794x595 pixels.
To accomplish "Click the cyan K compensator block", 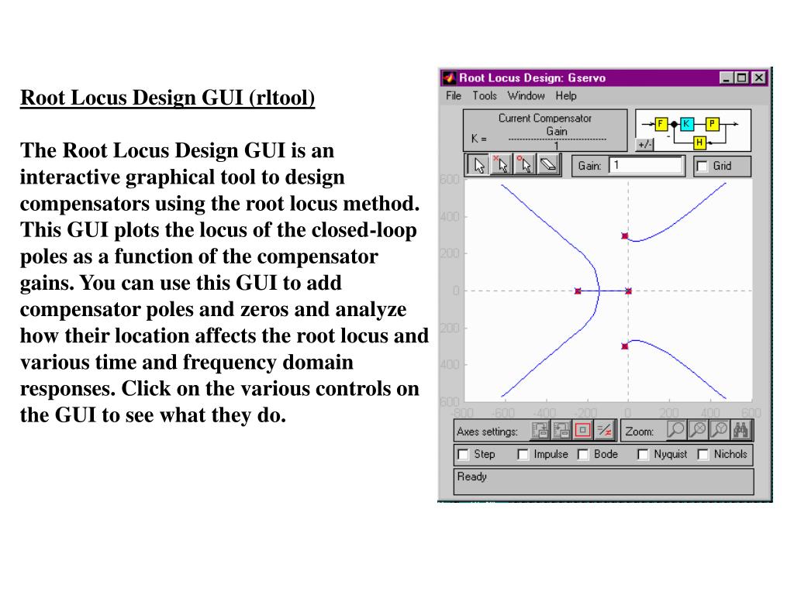I will (x=686, y=123).
